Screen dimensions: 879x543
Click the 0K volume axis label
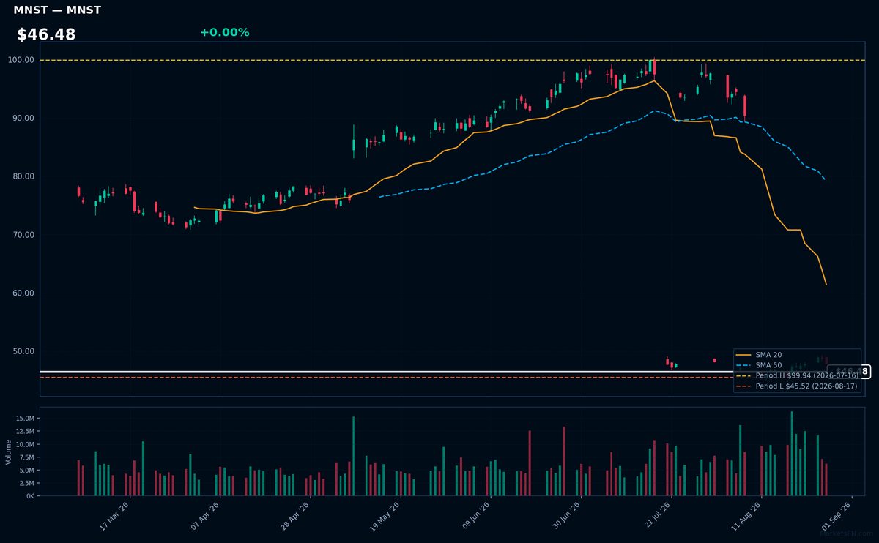(30, 496)
